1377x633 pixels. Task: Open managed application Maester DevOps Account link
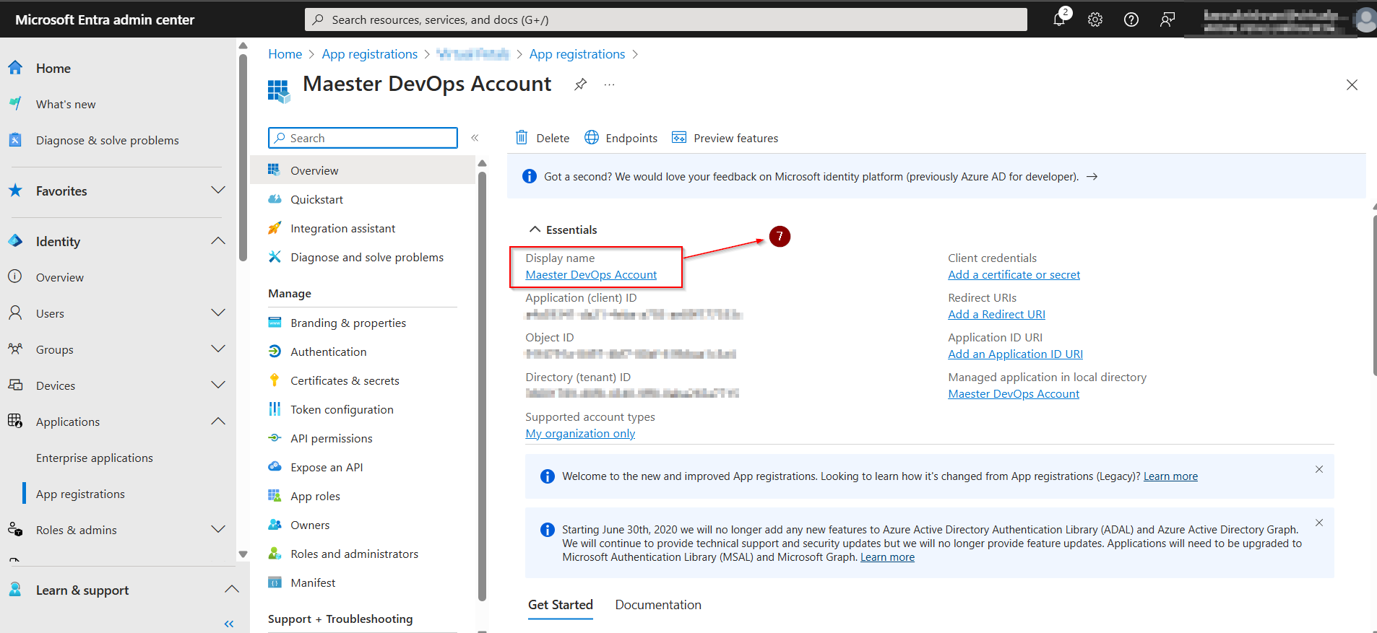1014,394
